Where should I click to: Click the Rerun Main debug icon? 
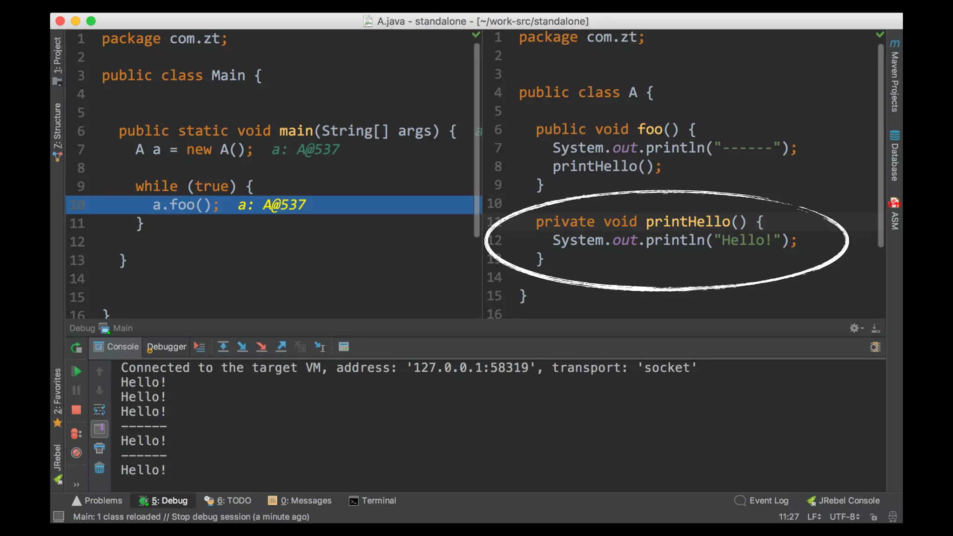76,347
